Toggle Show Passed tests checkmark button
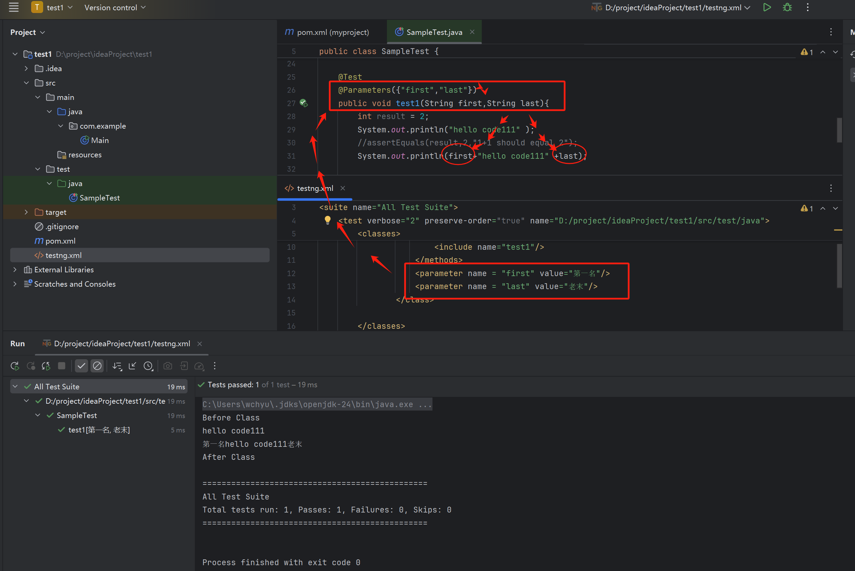 pyautogui.click(x=81, y=366)
